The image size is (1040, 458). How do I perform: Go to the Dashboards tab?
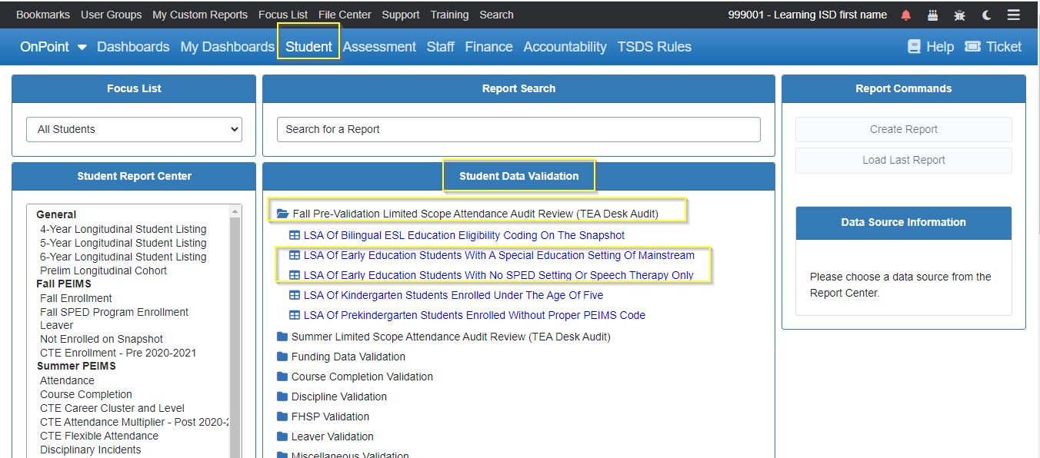point(133,47)
